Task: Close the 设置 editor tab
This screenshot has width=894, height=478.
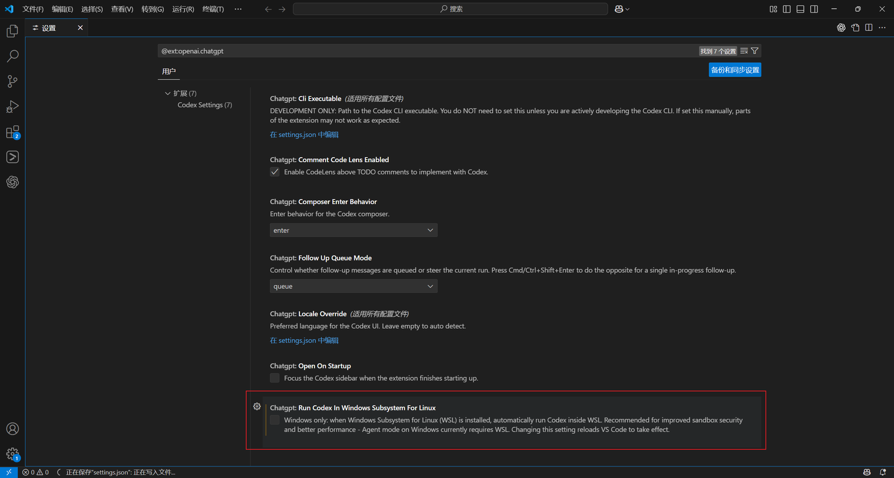Action: tap(80, 28)
